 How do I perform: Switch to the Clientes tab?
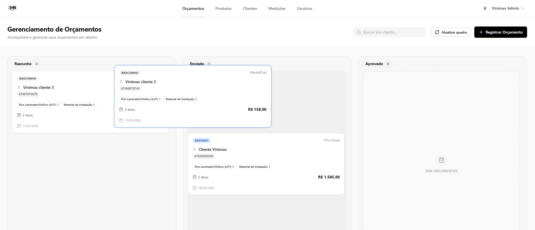click(250, 8)
